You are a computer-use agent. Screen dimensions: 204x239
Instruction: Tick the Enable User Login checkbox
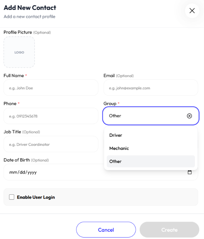point(12,197)
